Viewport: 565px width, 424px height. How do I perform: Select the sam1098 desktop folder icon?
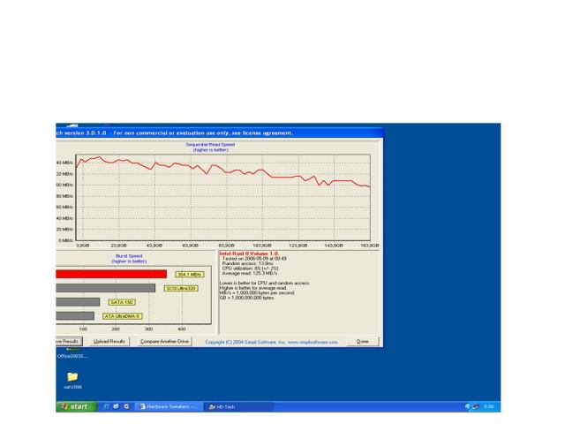[x=72, y=377]
